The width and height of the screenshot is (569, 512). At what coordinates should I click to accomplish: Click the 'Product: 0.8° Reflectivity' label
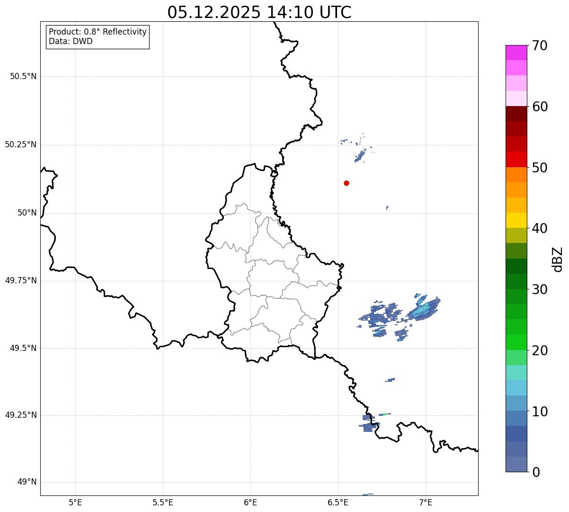click(x=98, y=32)
